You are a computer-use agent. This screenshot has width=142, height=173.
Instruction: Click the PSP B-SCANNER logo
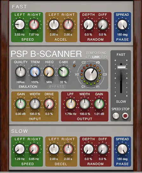[x=46, y=54]
